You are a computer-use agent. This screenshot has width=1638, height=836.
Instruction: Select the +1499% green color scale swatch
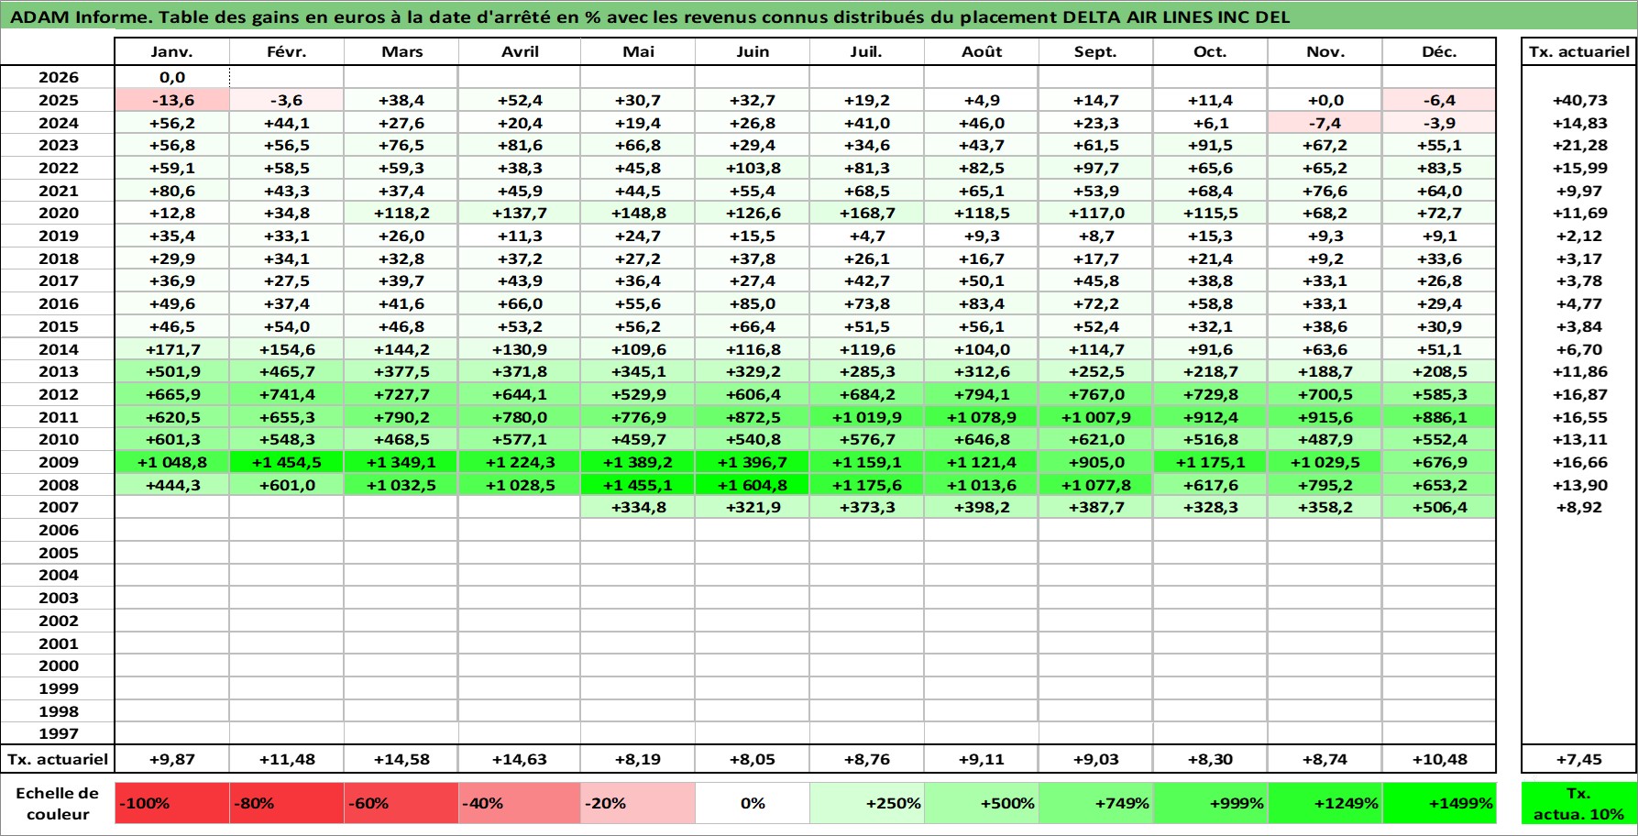click(x=1439, y=803)
